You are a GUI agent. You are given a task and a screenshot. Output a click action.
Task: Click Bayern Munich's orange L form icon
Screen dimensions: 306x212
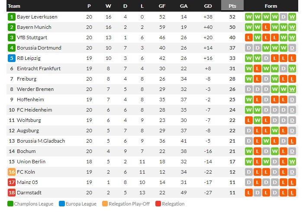[x=266, y=27]
